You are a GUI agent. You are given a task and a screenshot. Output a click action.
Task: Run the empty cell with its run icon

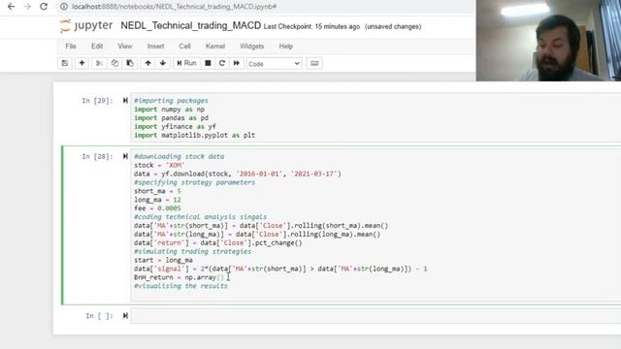(125, 316)
